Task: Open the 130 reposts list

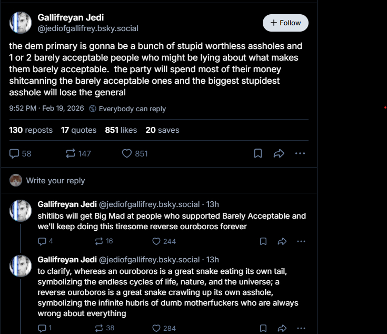Action: click(x=31, y=130)
